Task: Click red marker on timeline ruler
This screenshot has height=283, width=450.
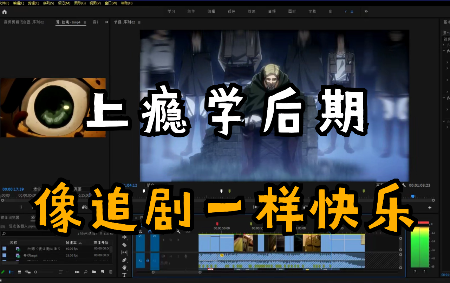Action: (x=217, y=224)
